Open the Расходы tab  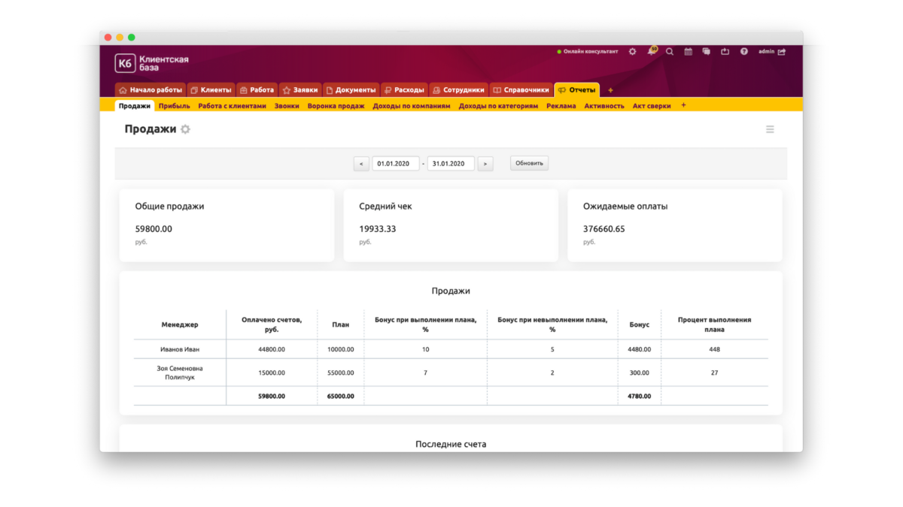(x=404, y=90)
